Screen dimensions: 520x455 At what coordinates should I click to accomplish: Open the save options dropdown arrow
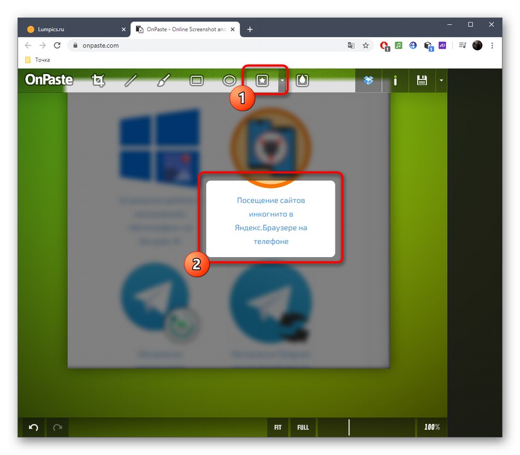(441, 80)
